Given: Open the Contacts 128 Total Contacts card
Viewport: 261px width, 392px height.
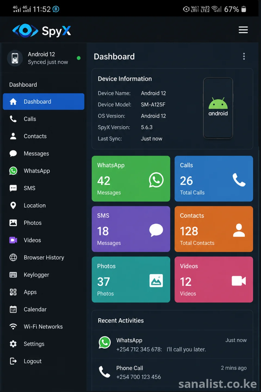Looking at the screenshot, I should tap(214, 229).
